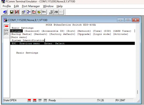Select the [Network] terminal option
This screenshot has width=144, height=105.
[84, 31]
